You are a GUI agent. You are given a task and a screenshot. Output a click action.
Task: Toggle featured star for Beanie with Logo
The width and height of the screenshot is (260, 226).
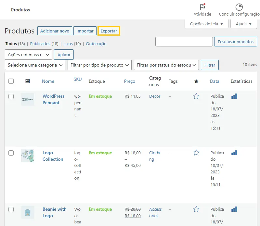(196, 209)
